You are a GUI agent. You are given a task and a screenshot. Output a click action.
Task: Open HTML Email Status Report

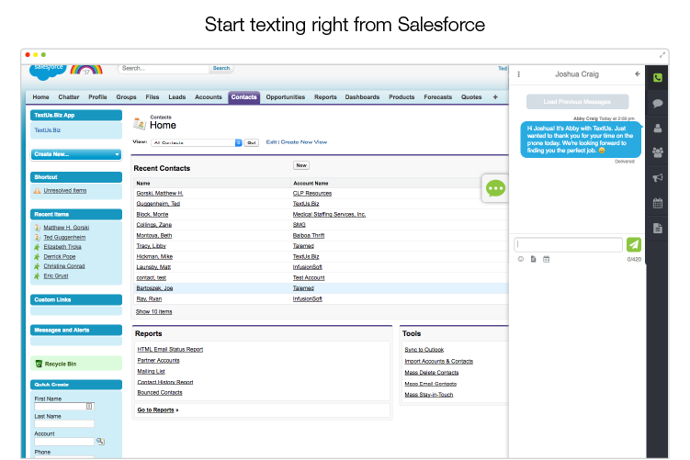170,349
